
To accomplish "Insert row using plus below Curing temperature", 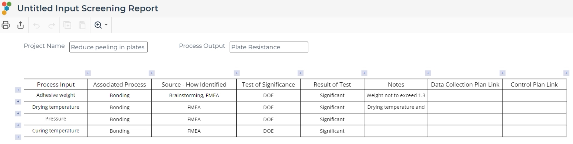I will pyautogui.click(x=18, y=137).
